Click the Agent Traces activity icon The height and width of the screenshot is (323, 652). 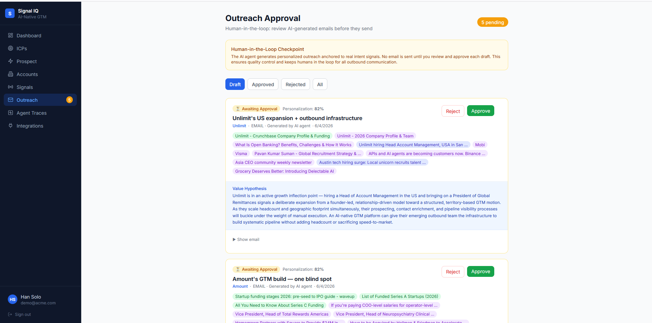click(x=11, y=113)
